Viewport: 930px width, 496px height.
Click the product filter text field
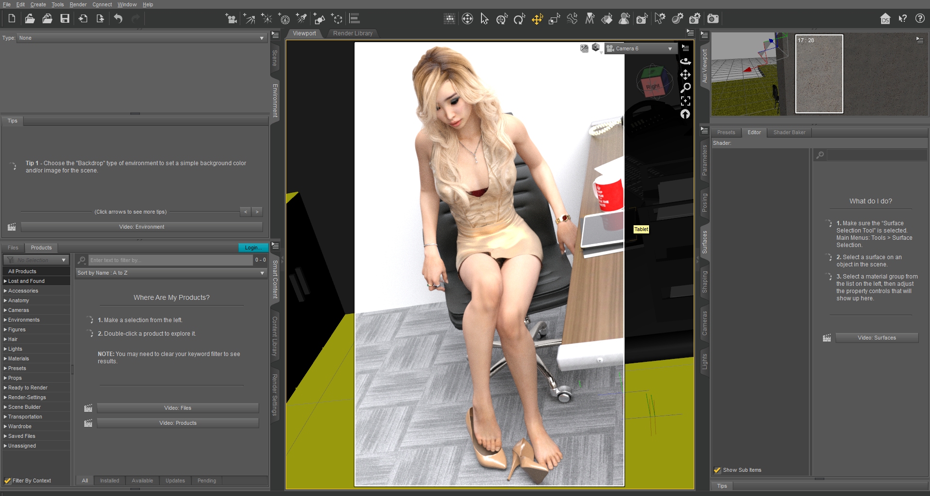[170, 260]
